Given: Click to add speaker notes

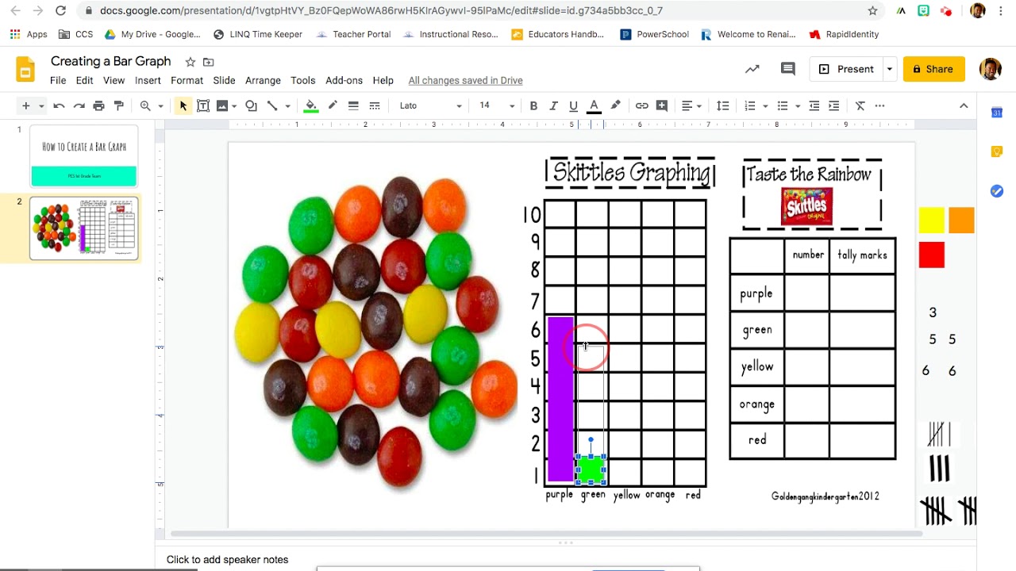Looking at the screenshot, I should coord(227,559).
